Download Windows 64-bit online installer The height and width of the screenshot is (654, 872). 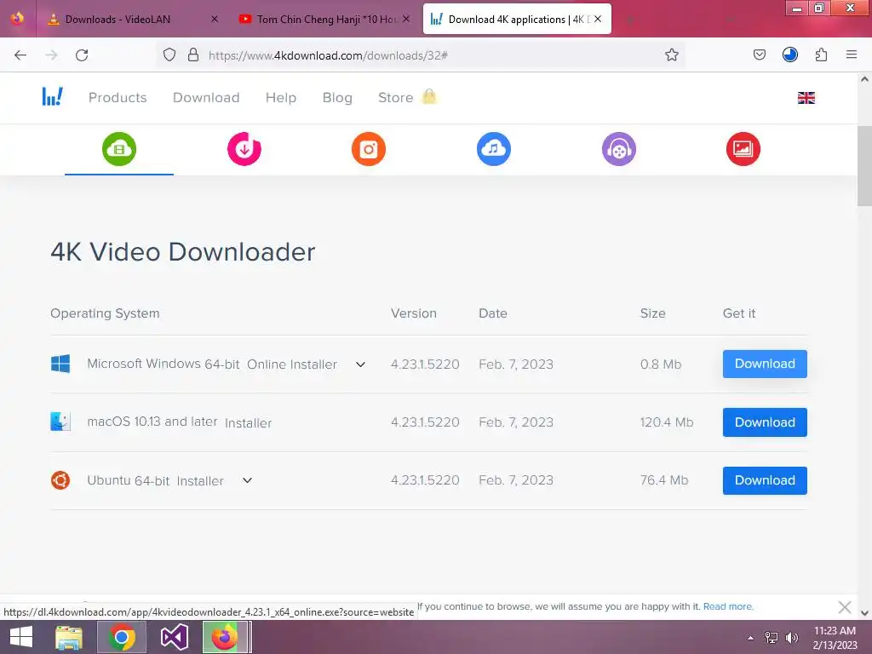click(765, 364)
